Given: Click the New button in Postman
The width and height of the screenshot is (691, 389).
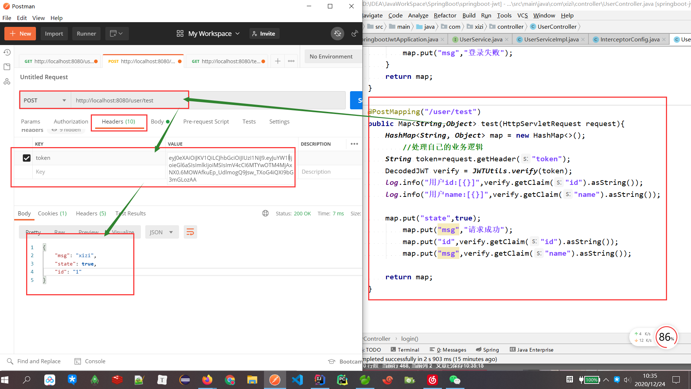Looking at the screenshot, I should pos(20,33).
